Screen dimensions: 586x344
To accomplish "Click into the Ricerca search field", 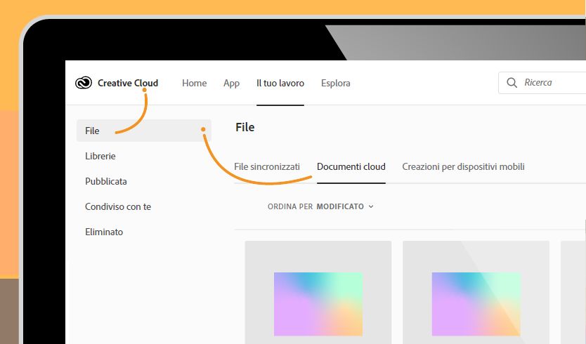I will 542,83.
